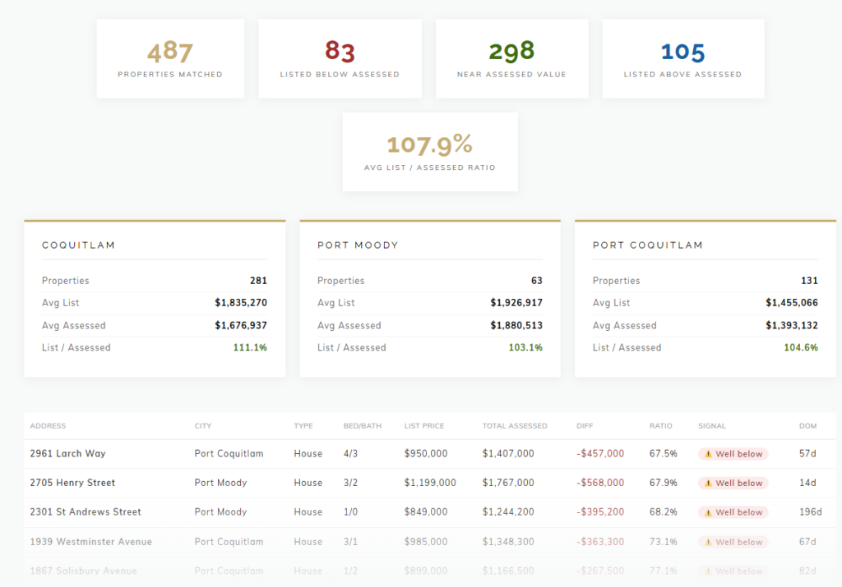This screenshot has width=842, height=587.
Task: Click the '107.9% Avg List/Assessed Ratio' card
Action: click(x=429, y=151)
